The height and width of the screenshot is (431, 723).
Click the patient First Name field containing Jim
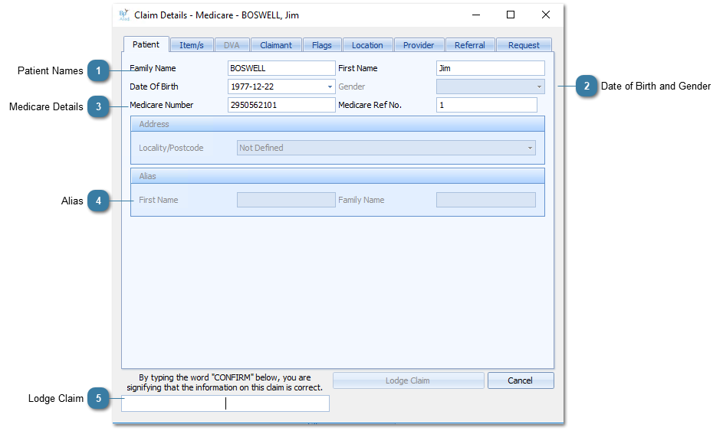490,68
